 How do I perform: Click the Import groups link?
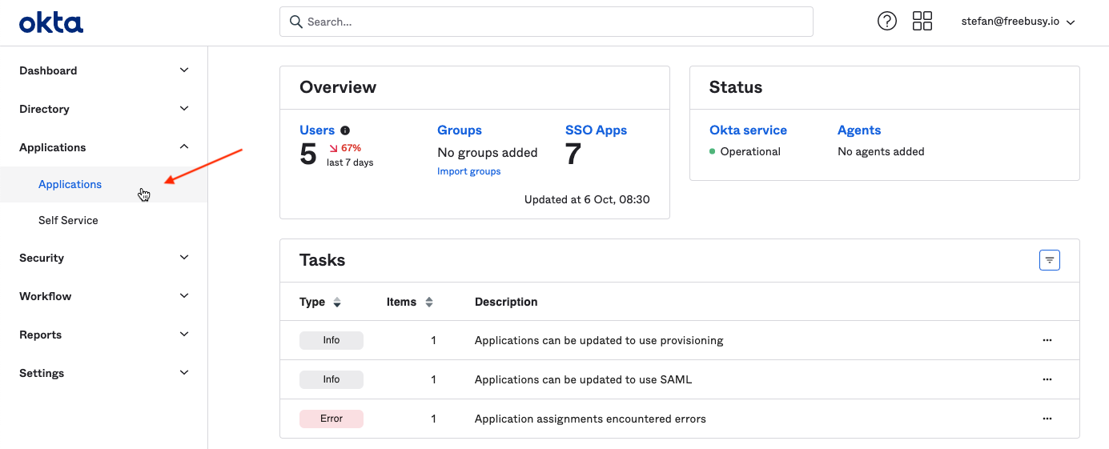click(469, 171)
